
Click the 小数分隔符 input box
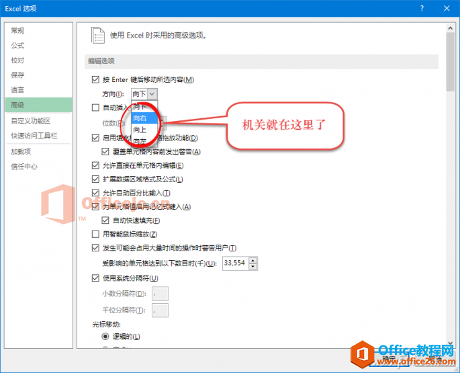pos(160,294)
